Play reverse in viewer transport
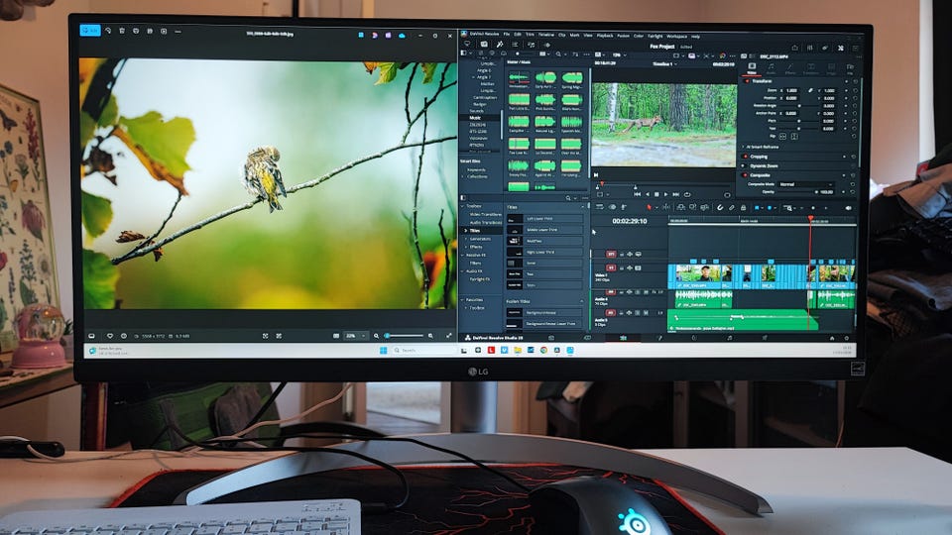Viewport: 952px width, 535px height. click(x=648, y=194)
